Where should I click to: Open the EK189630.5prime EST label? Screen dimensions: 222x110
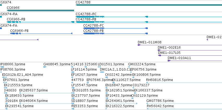point(19,95)
